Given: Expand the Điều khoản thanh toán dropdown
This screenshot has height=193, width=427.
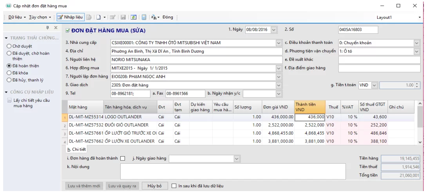Looking at the screenshot, I should 416,43.
